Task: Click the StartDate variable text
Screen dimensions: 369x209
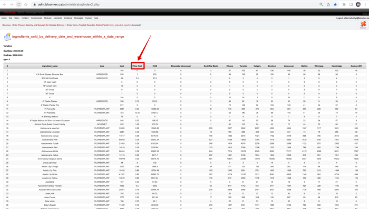Action: point(13,51)
